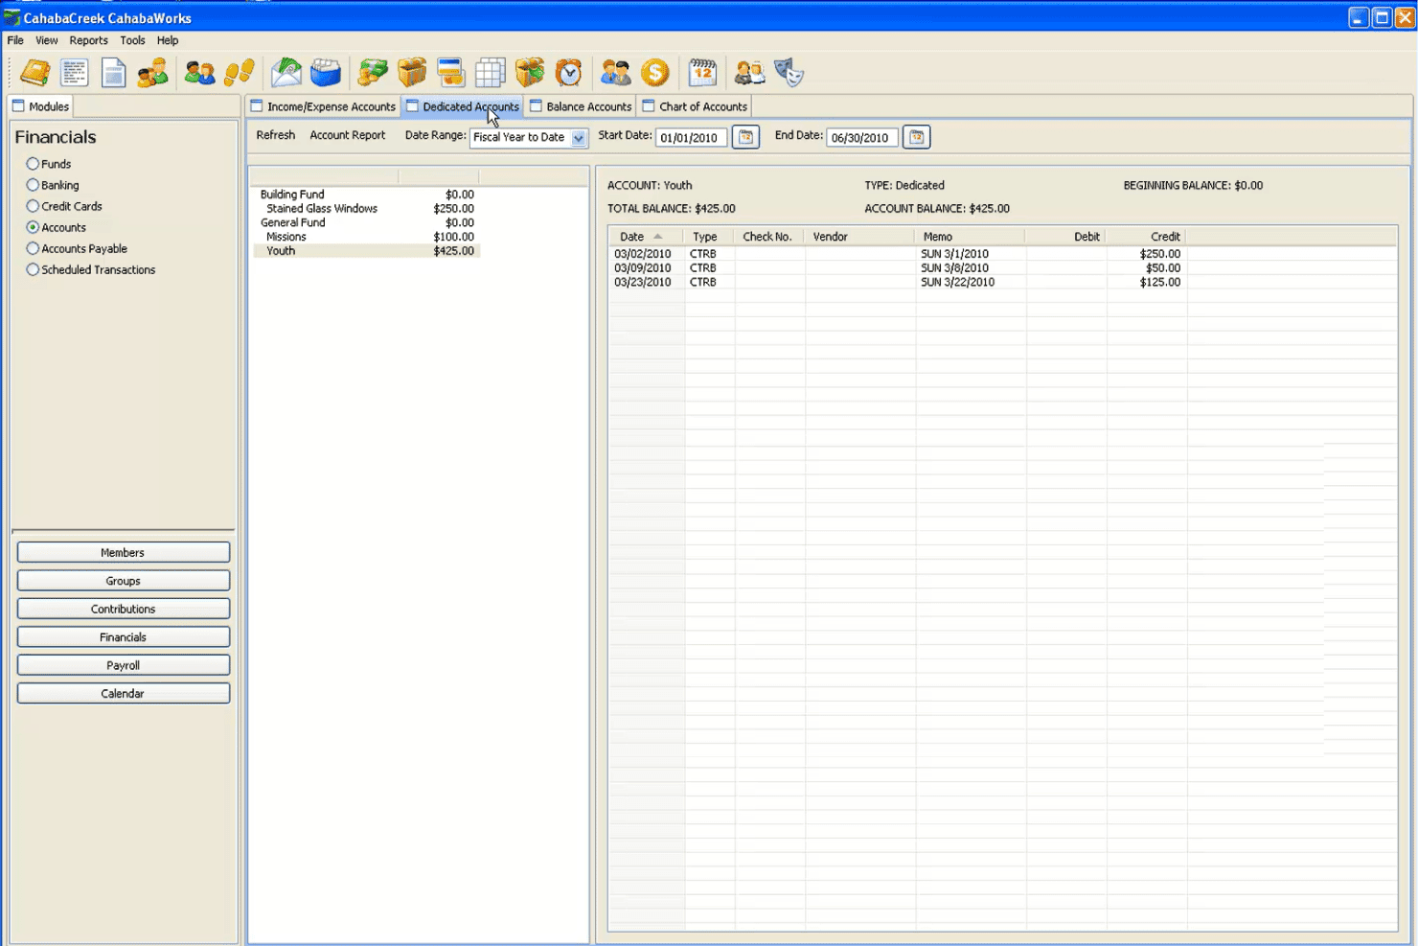The height and width of the screenshot is (946, 1418).
Task: Switch to Income/Expense Accounts tab
Action: point(323,106)
